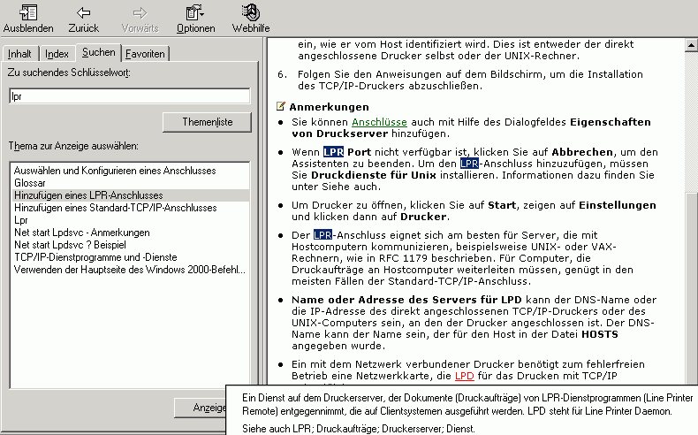Go back with the Zurück arrow
698x435 pixels.
click(83, 19)
